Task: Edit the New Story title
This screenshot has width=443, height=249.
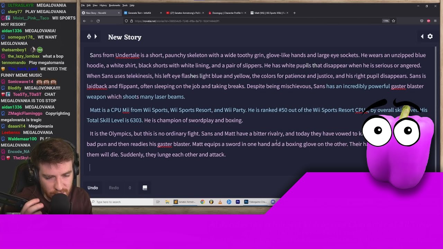Action: (x=125, y=37)
